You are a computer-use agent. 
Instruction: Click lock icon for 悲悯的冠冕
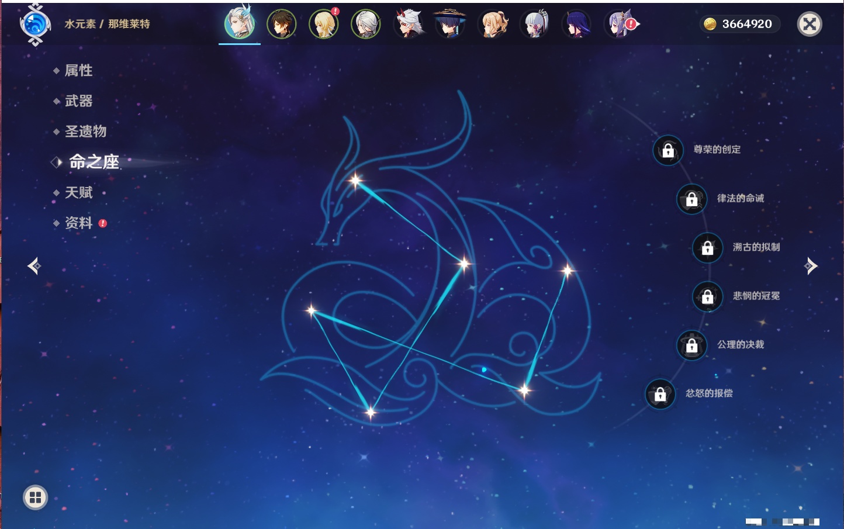707,296
